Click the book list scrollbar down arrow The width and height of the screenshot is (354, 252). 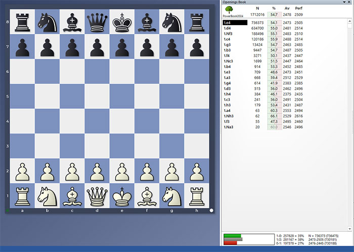(x=349, y=229)
